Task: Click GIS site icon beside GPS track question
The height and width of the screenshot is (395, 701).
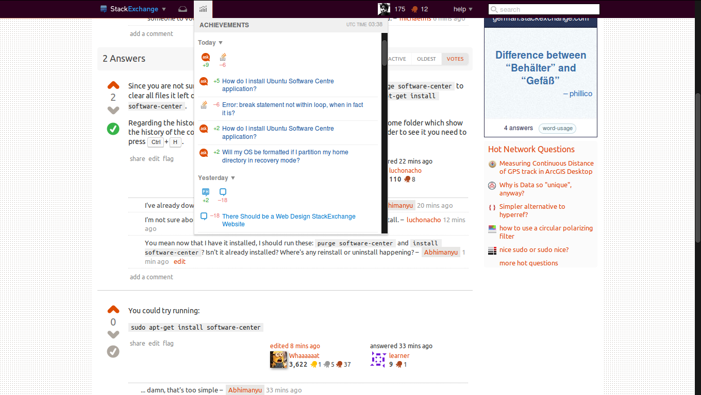Action: [x=492, y=164]
